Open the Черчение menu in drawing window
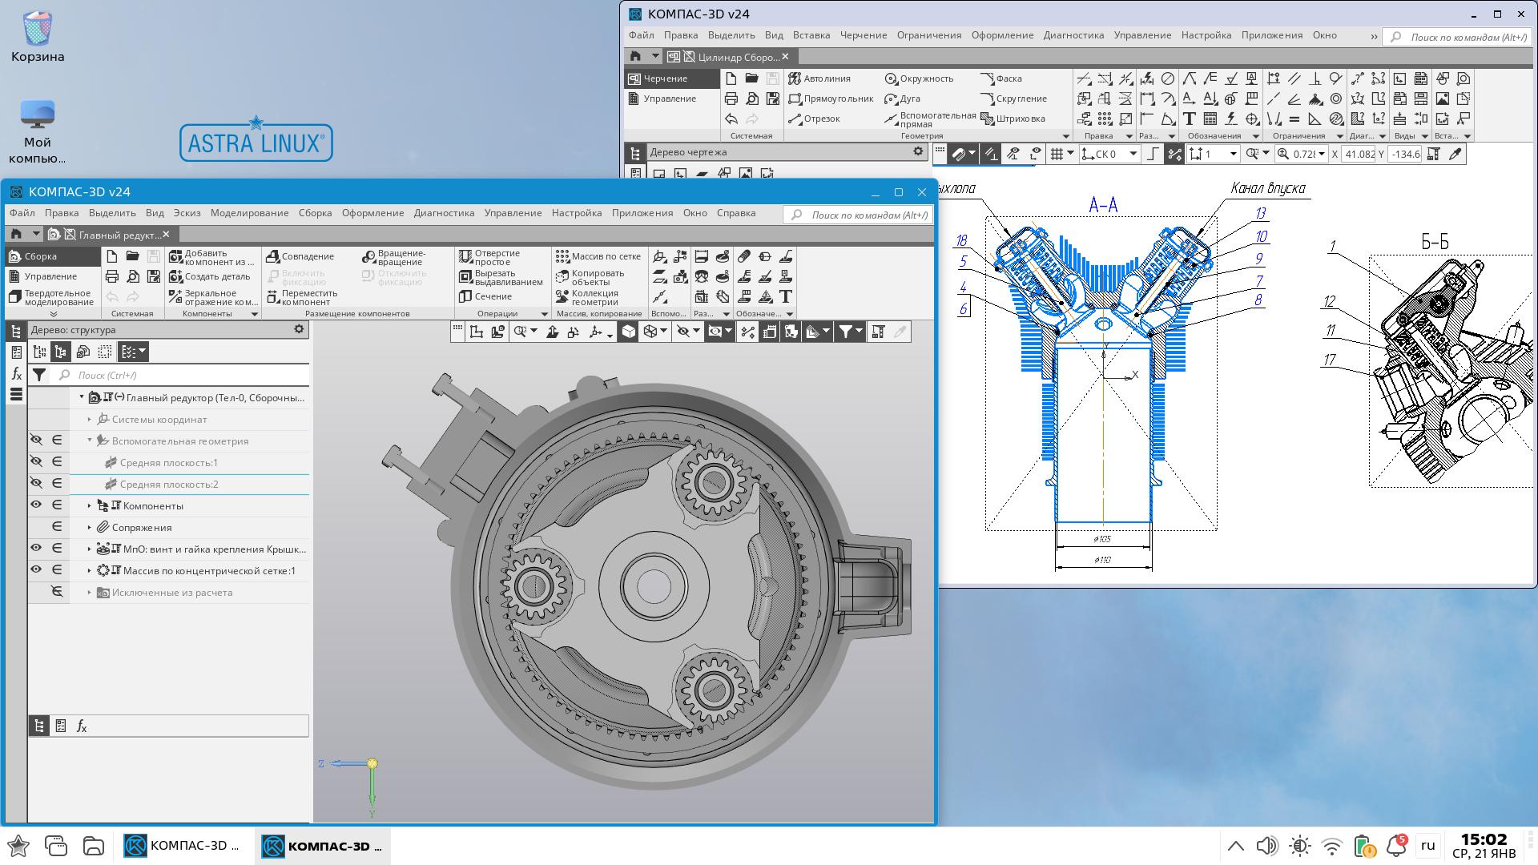This screenshot has height=865, width=1538. [x=863, y=35]
